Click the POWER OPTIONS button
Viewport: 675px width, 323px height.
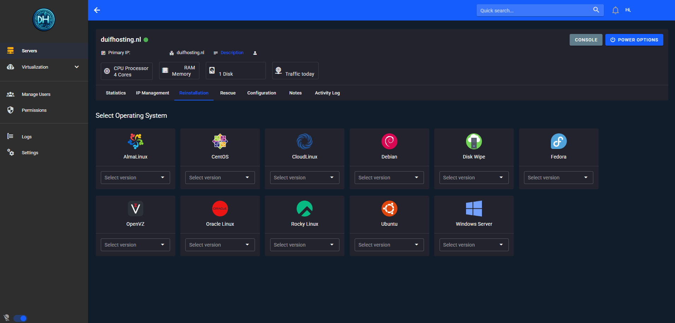[634, 40]
